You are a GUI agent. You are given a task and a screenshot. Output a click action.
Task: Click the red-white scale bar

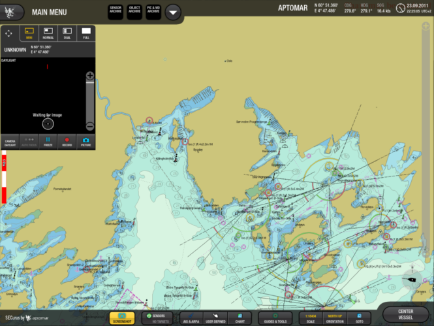4,177
